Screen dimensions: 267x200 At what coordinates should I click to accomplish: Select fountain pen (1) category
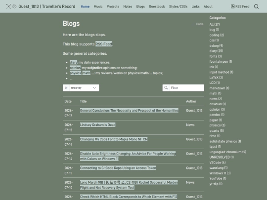coord(221,61)
